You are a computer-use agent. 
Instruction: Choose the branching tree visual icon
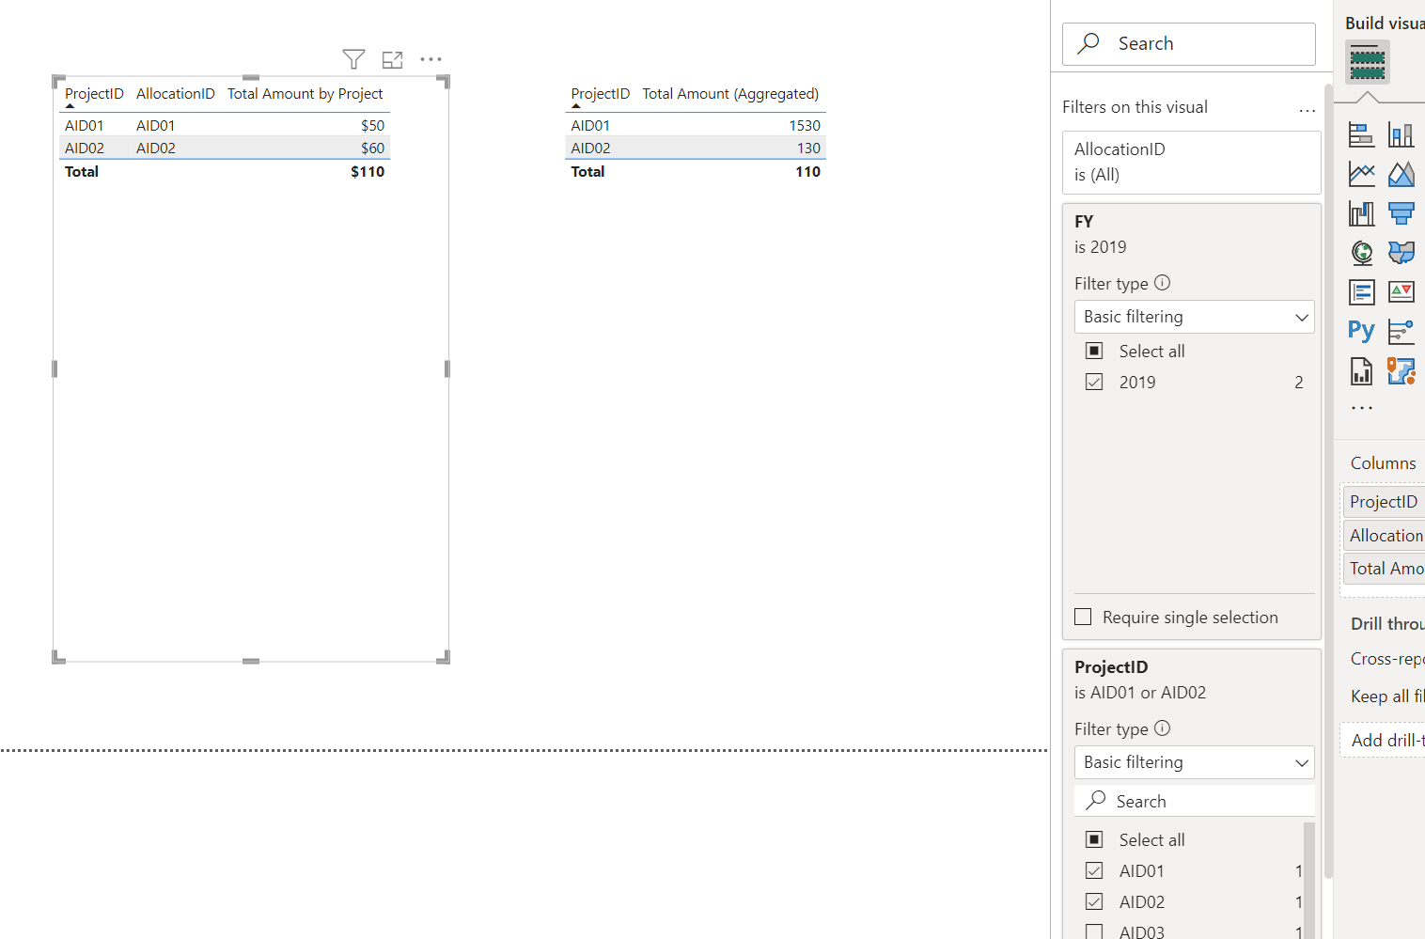pos(1401,331)
